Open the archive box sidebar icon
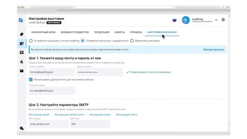 click(x=22, y=53)
